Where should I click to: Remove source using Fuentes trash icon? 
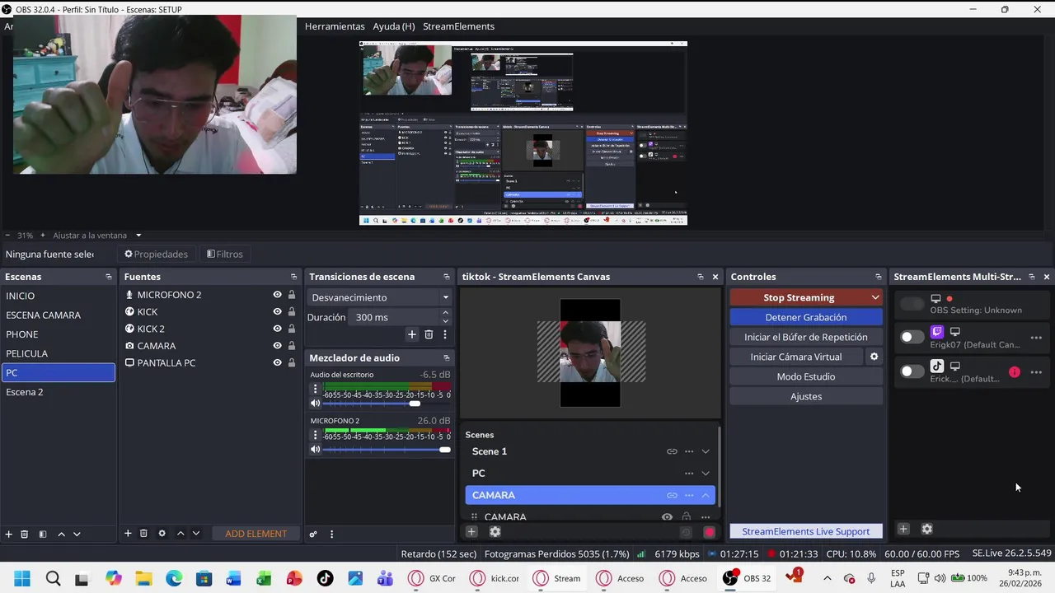(x=143, y=534)
